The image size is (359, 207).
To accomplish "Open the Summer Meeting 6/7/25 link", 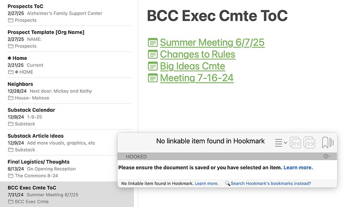I will point(212,42).
